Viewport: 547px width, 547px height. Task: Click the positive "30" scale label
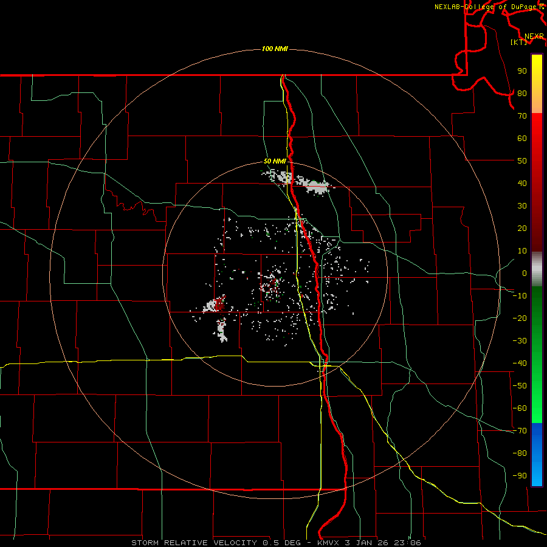(522, 206)
